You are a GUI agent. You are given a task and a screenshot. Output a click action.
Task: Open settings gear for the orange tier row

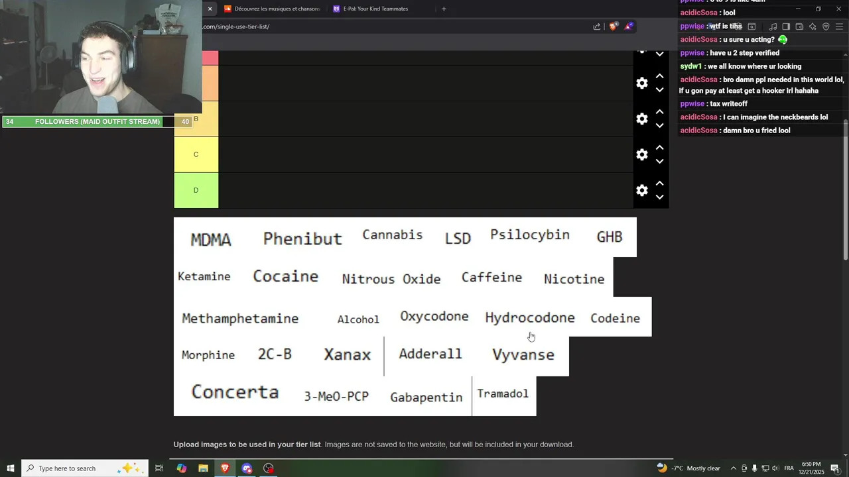pyautogui.click(x=642, y=83)
